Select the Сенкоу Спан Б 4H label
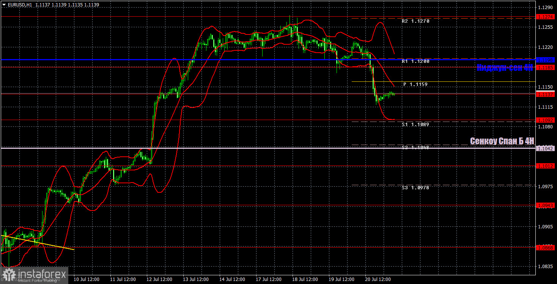The width and height of the screenshot is (557, 284). tap(502, 141)
